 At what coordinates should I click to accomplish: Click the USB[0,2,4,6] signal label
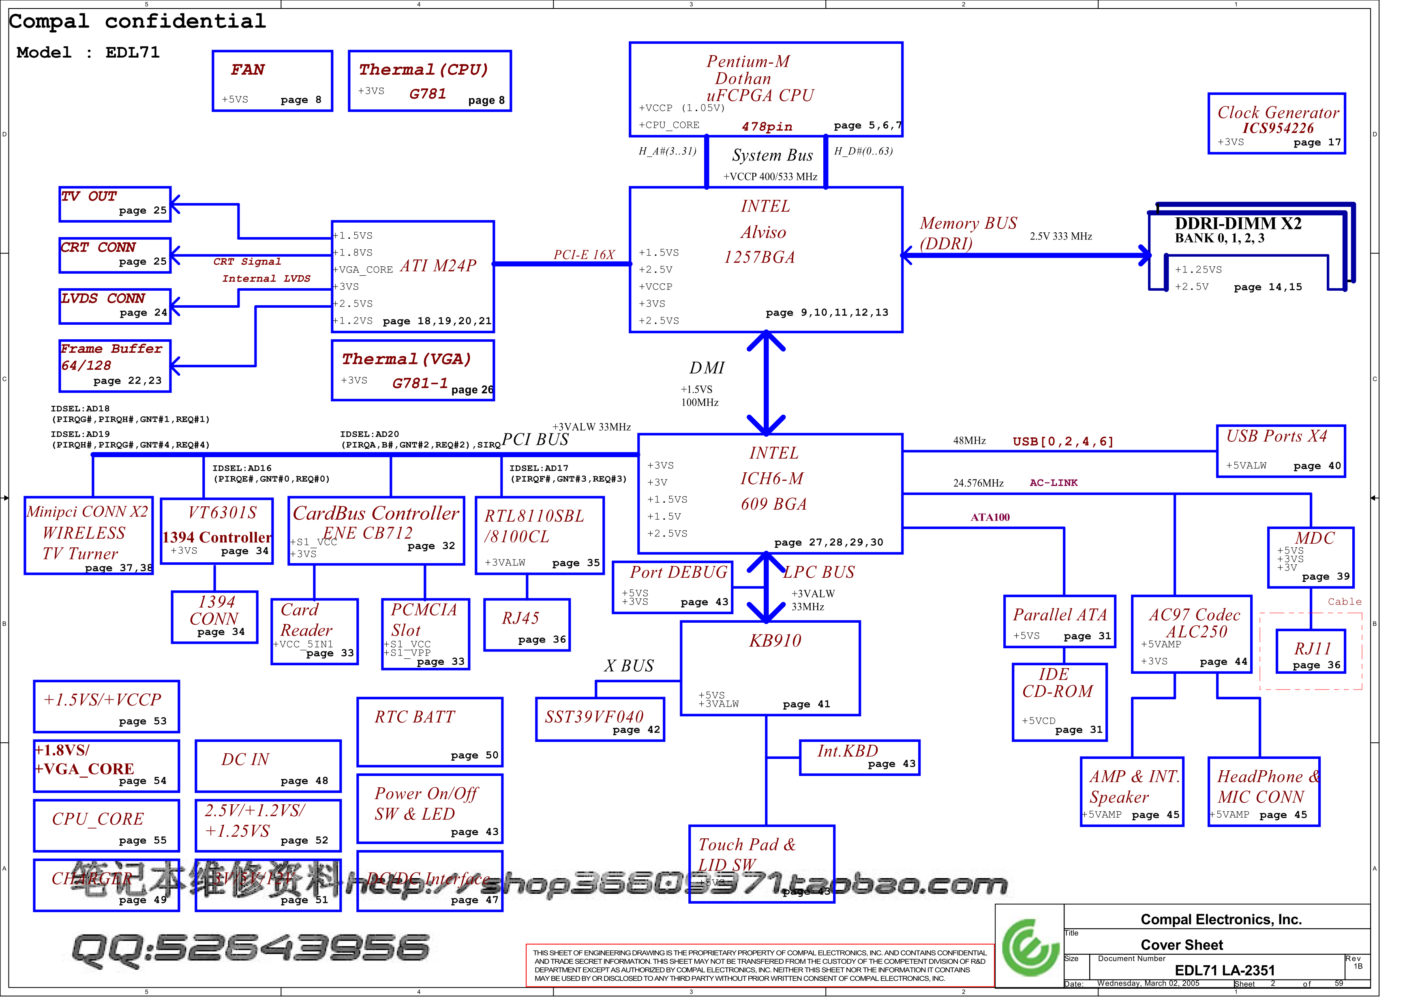1063,441
